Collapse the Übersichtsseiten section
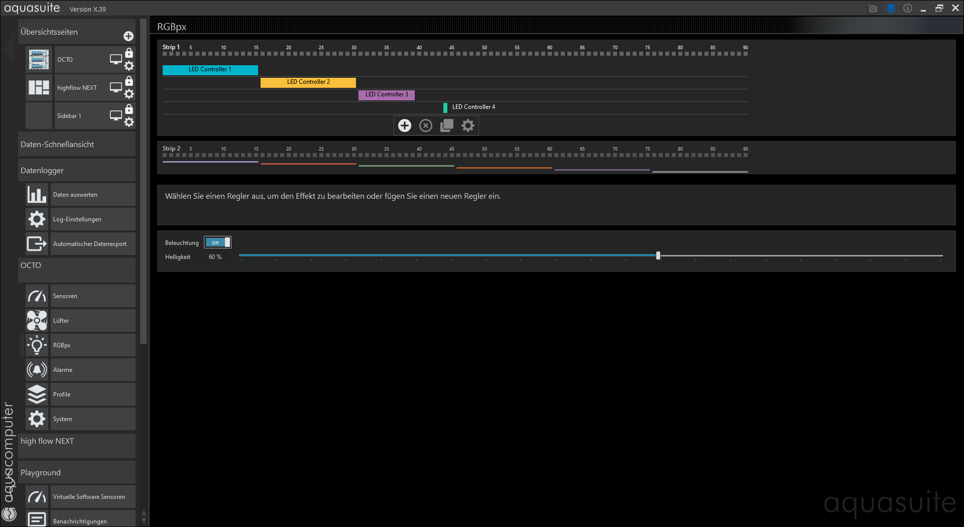Image resolution: width=964 pixels, height=527 pixels. pyautogui.click(x=77, y=32)
